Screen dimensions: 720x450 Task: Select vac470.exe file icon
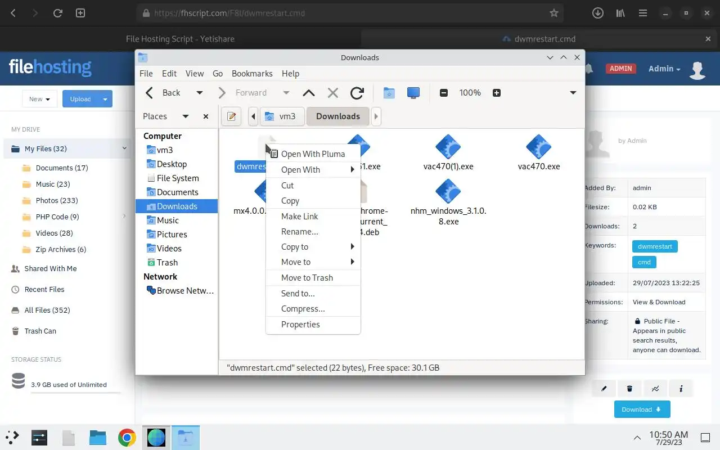539,147
